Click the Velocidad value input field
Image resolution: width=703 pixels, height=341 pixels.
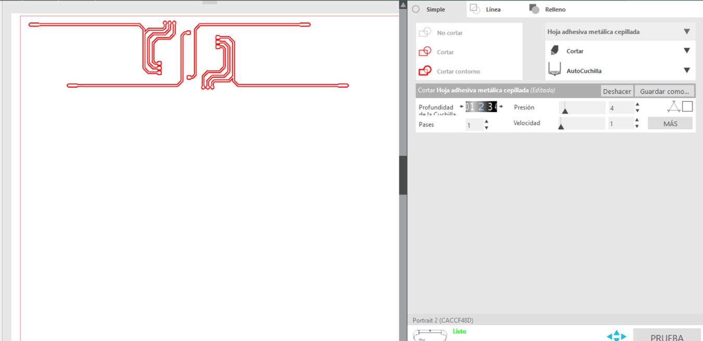(620, 124)
